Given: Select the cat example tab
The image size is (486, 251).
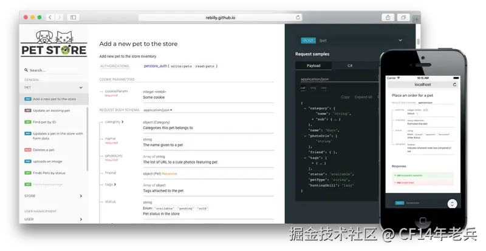Looking at the screenshot, I should (x=303, y=88).
